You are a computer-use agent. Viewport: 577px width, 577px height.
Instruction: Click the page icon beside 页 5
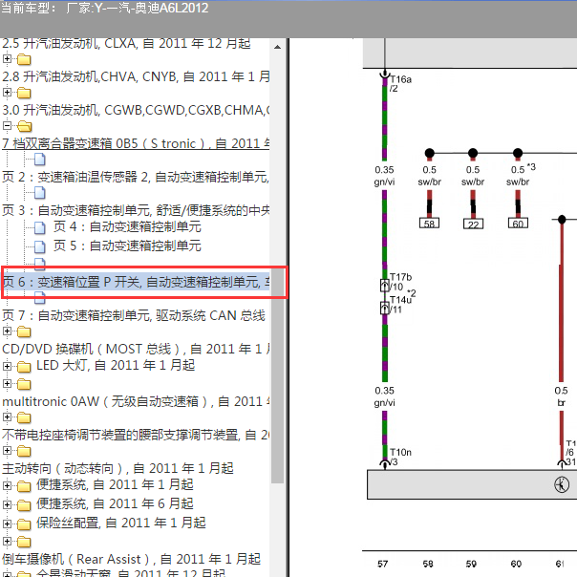[x=40, y=246]
